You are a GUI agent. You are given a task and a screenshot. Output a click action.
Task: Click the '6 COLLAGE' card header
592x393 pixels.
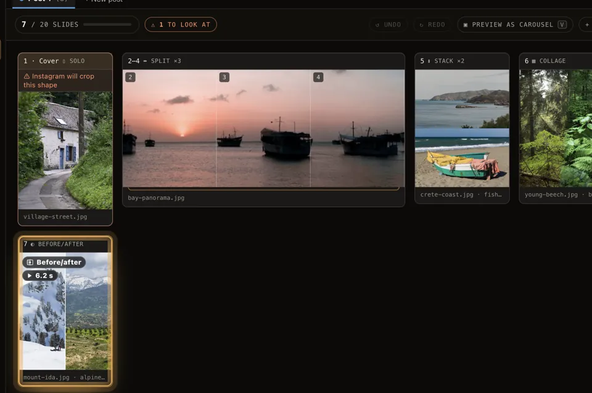(x=556, y=61)
